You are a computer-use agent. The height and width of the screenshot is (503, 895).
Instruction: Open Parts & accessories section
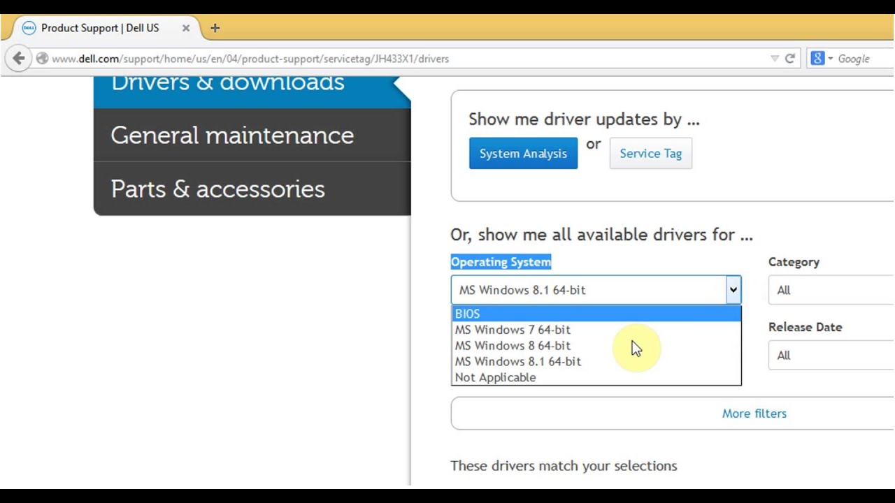coord(252,189)
